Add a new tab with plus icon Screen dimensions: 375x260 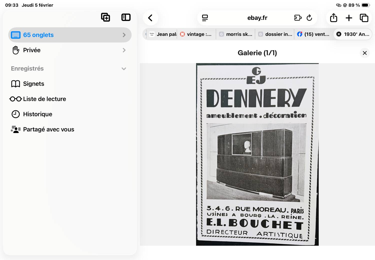pyautogui.click(x=349, y=18)
